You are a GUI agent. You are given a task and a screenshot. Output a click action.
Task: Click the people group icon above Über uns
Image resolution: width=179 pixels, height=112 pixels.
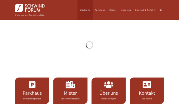(x=109, y=85)
